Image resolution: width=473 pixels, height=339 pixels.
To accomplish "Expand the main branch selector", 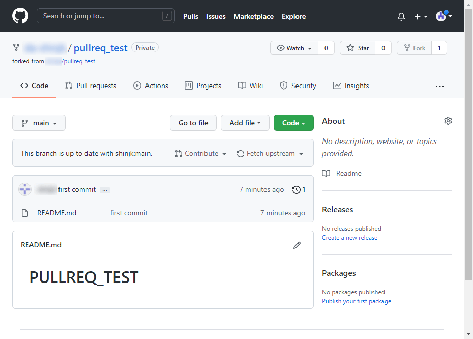I will [39, 123].
